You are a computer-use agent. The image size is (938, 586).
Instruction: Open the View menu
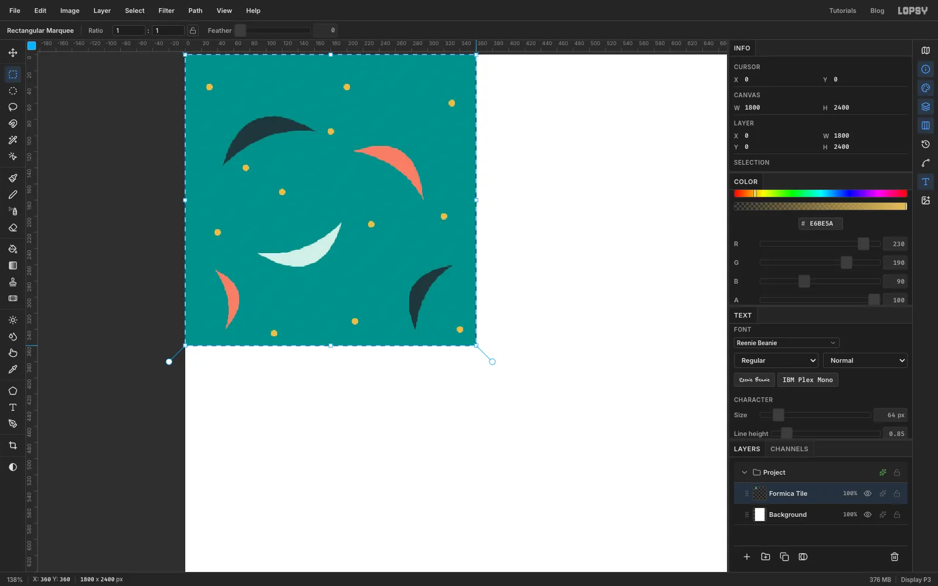[224, 11]
